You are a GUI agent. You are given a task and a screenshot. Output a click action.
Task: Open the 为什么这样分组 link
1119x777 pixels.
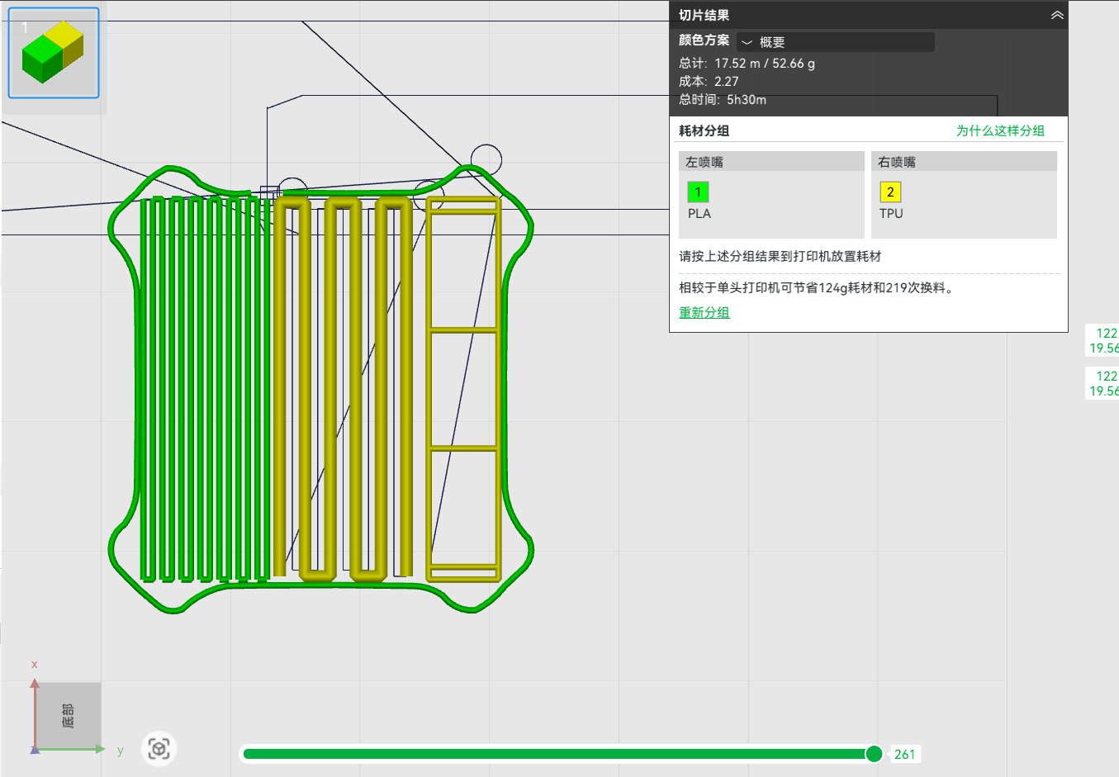999,130
